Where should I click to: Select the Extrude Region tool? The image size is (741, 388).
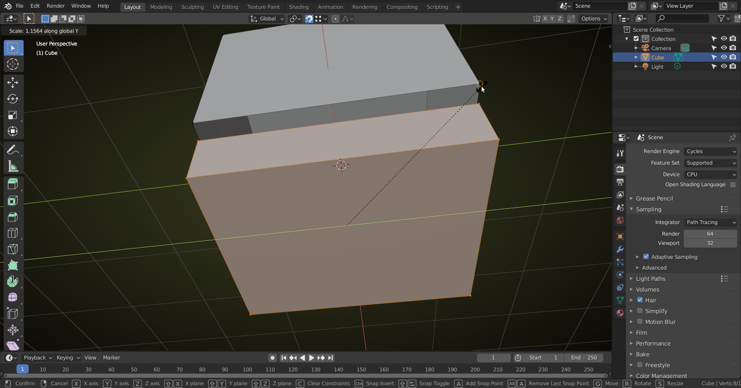click(x=13, y=184)
